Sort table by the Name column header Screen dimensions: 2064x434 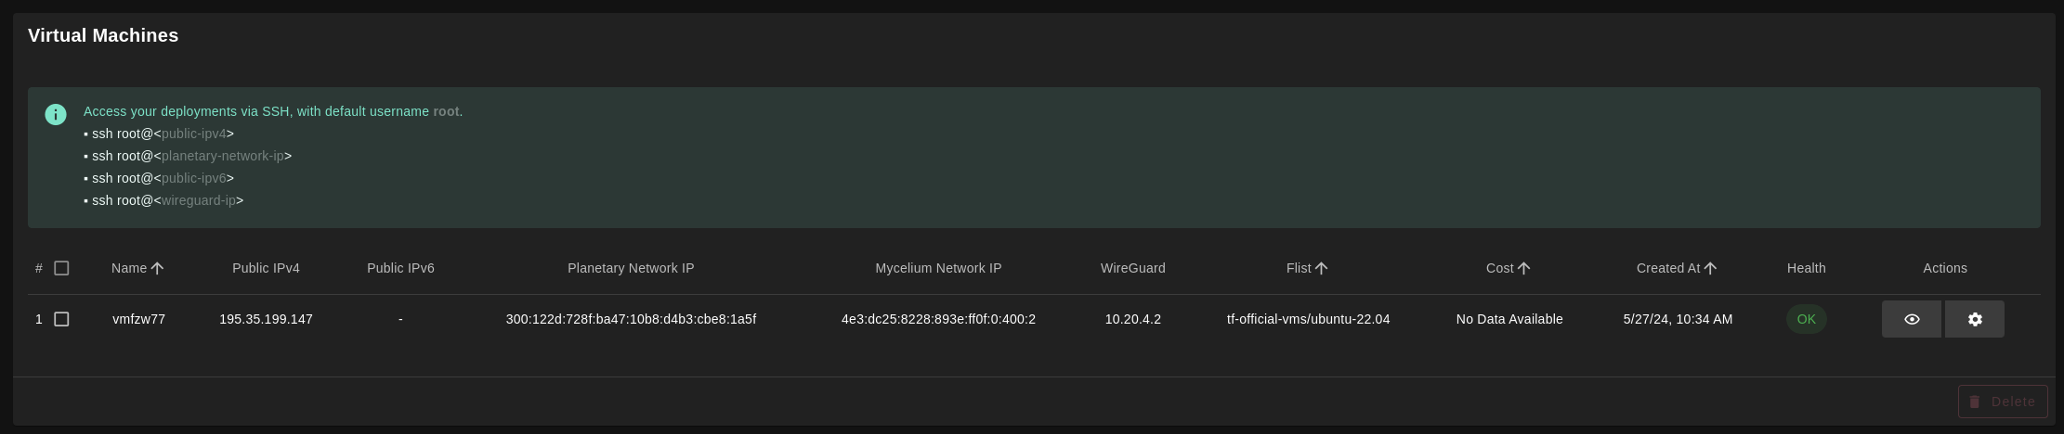click(x=129, y=268)
